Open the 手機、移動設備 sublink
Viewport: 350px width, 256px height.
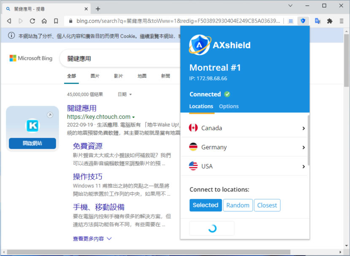tap(99, 207)
